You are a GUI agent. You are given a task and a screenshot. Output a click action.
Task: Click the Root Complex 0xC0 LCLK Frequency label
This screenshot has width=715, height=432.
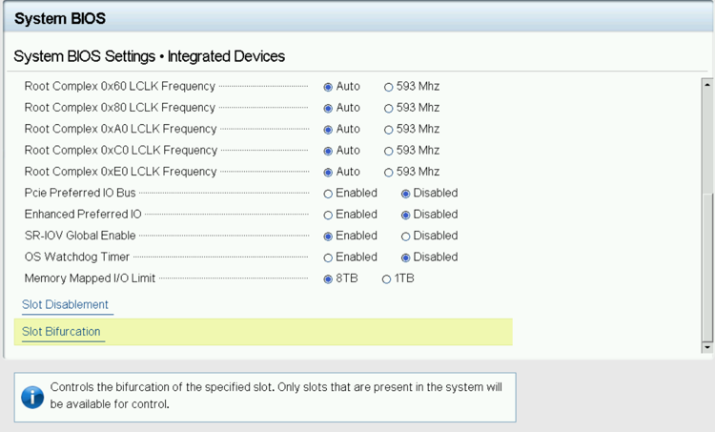121,150
